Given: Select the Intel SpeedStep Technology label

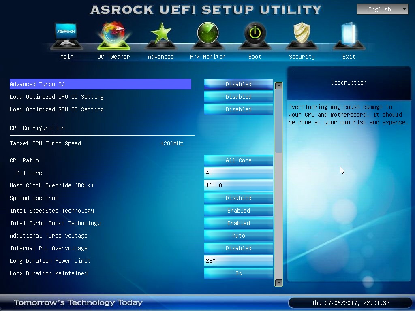Looking at the screenshot, I should click(x=52, y=211).
